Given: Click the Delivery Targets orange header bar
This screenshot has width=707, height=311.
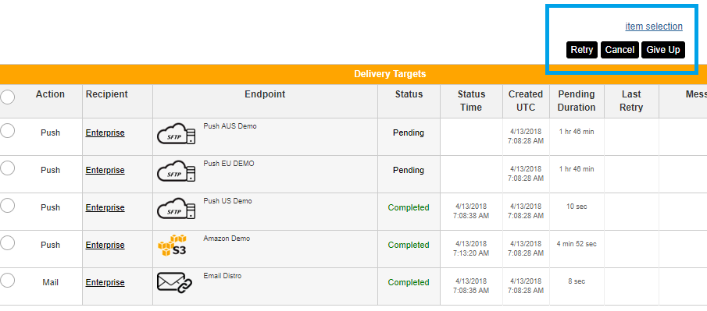Looking at the screenshot, I should tap(353, 74).
